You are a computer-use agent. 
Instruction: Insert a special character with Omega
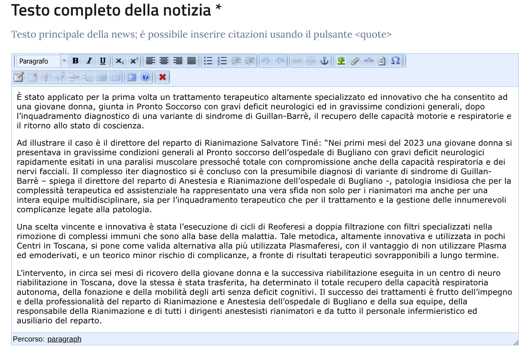click(x=395, y=61)
